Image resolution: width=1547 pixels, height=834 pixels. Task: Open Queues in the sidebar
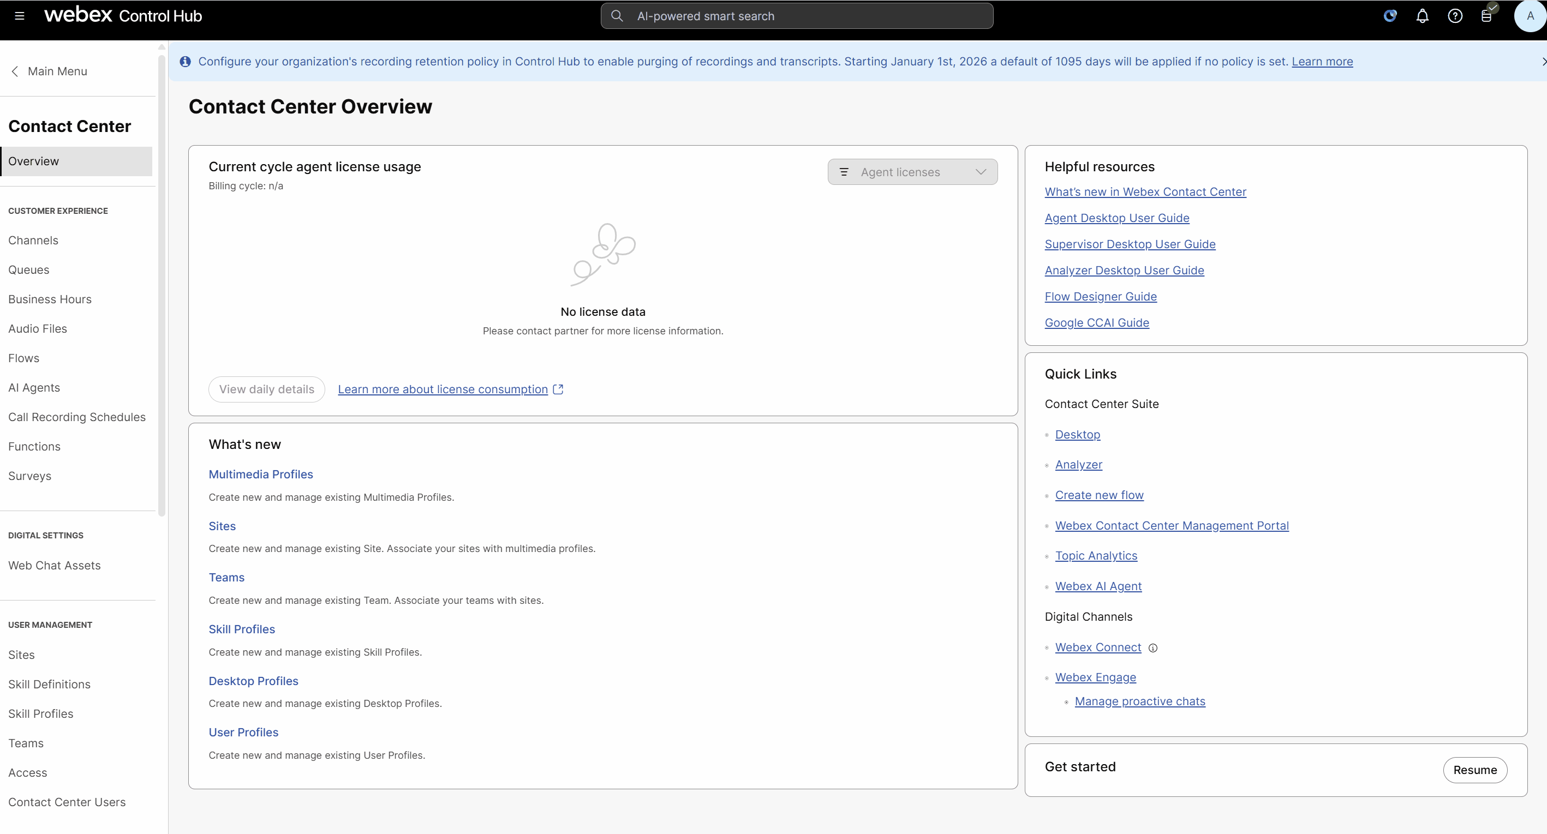pyautogui.click(x=29, y=269)
